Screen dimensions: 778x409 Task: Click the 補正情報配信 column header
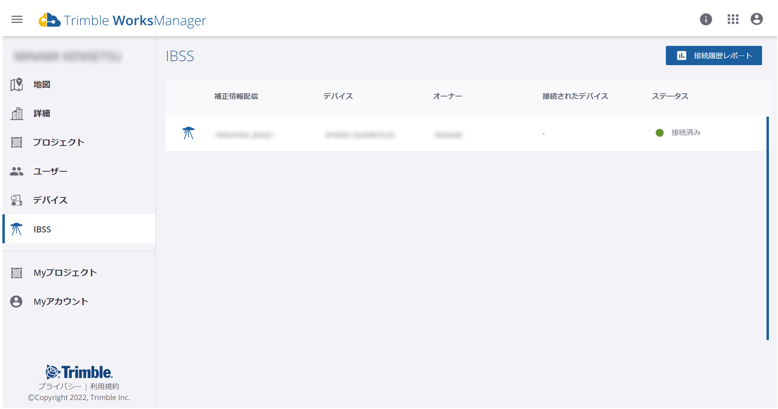[x=236, y=97]
